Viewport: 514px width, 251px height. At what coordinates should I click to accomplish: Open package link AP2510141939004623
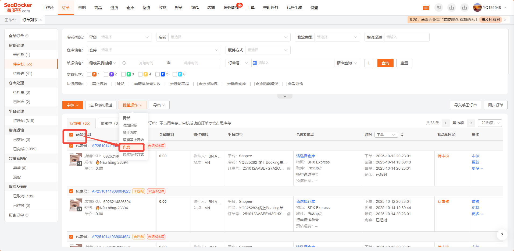click(111, 191)
